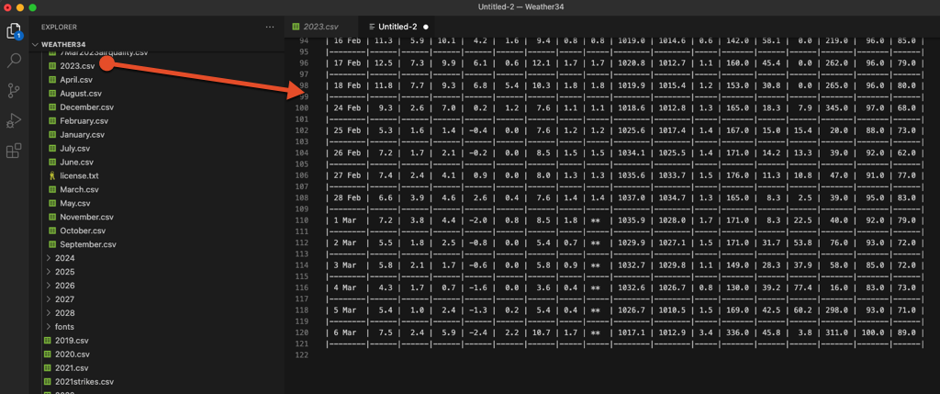The height and width of the screenshot is (394, 940).
Task: Open the Search view icon
Action: [14, 61]
